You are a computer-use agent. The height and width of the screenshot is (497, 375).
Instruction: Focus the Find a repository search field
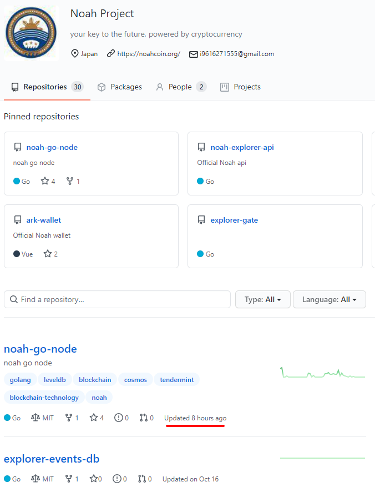click(117, 299)
